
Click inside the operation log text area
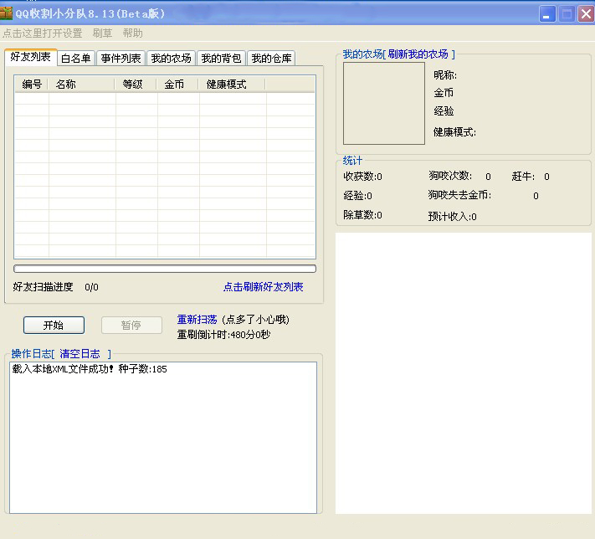(163, 438)
